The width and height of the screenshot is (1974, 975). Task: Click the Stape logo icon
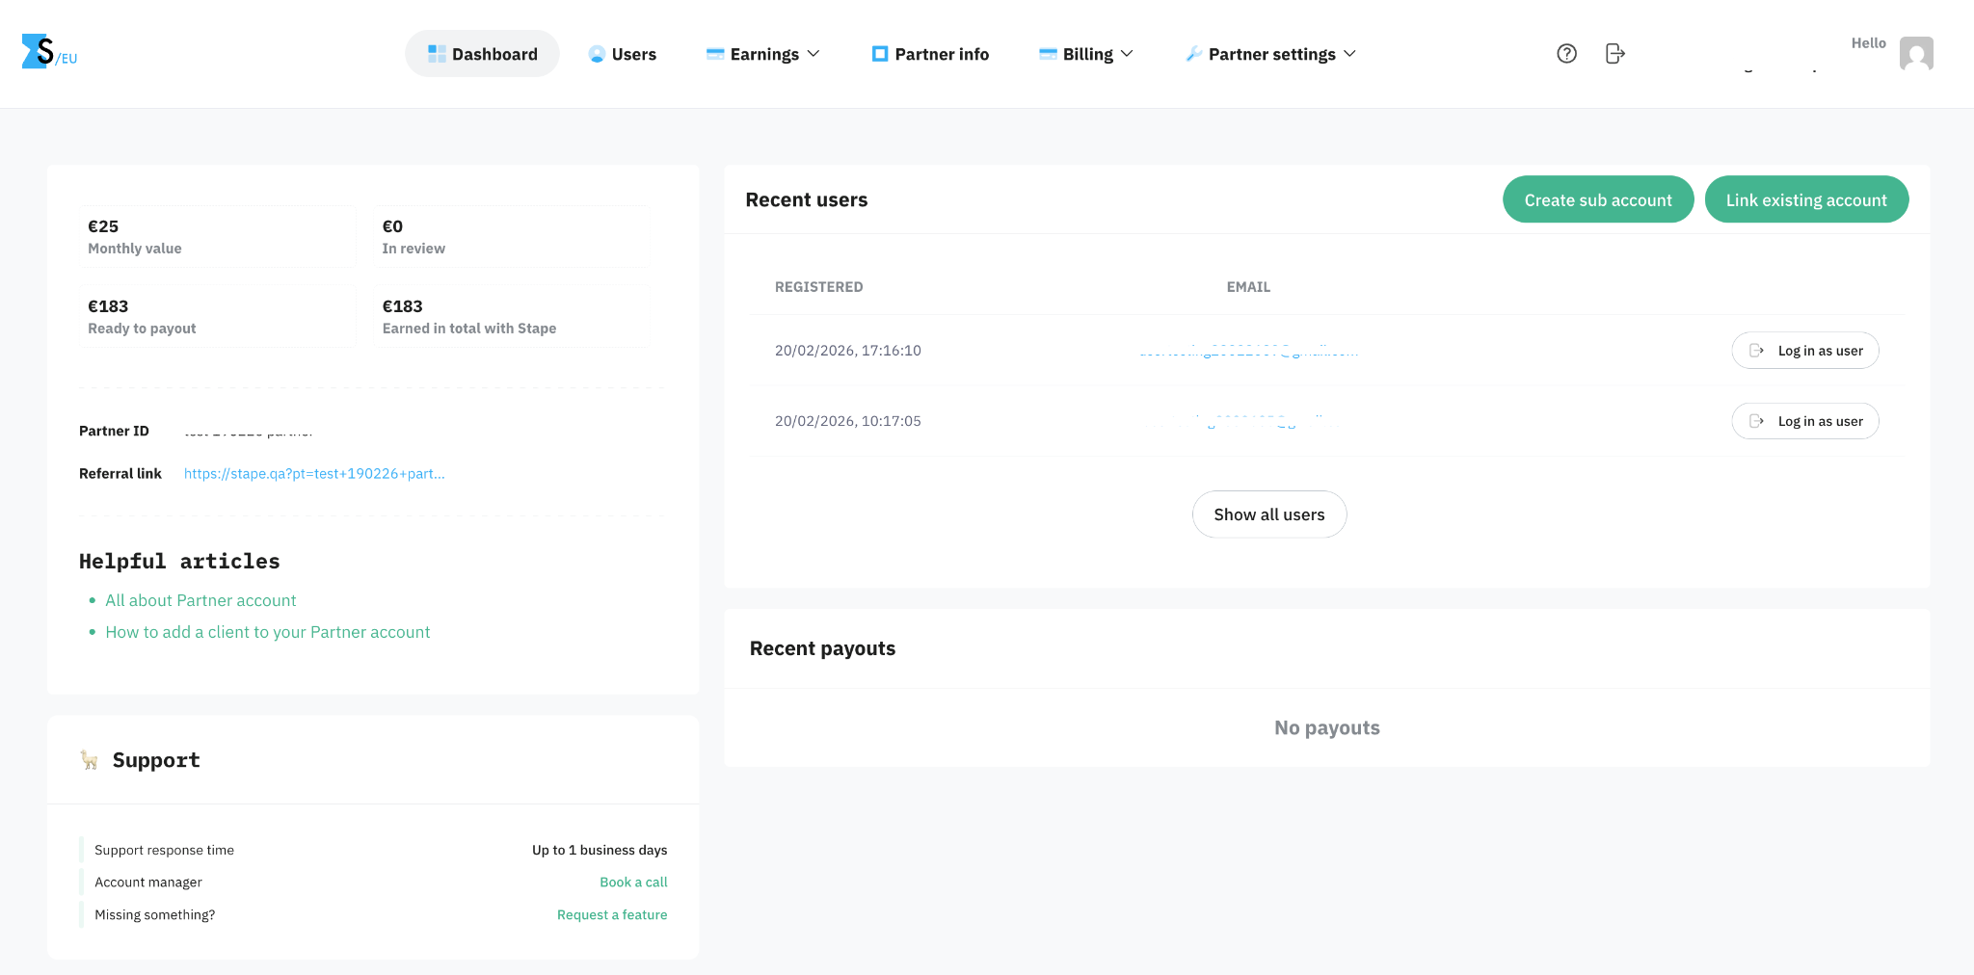coord(48,52)
